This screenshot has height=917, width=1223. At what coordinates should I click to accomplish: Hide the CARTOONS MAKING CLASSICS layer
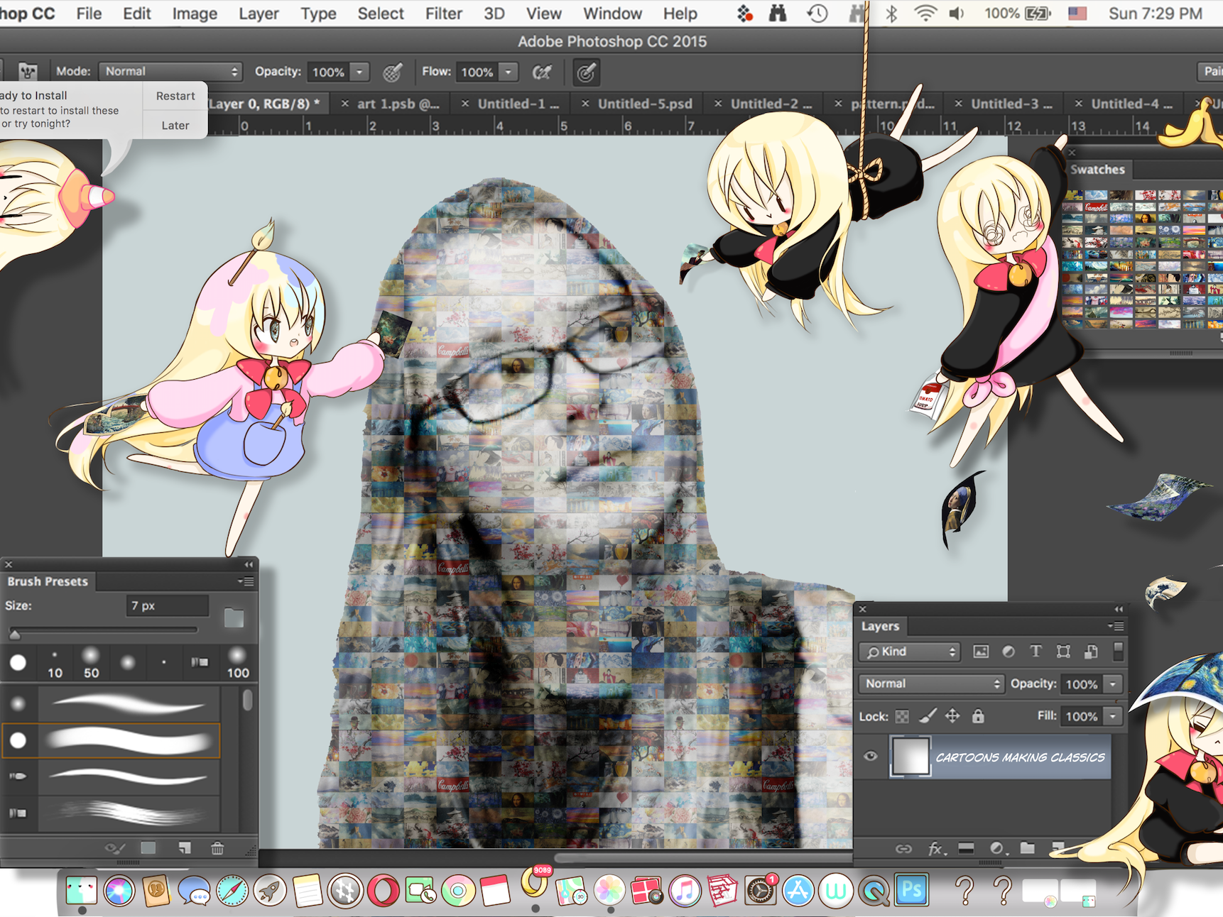pyautogui.click(x=870, y=756)
